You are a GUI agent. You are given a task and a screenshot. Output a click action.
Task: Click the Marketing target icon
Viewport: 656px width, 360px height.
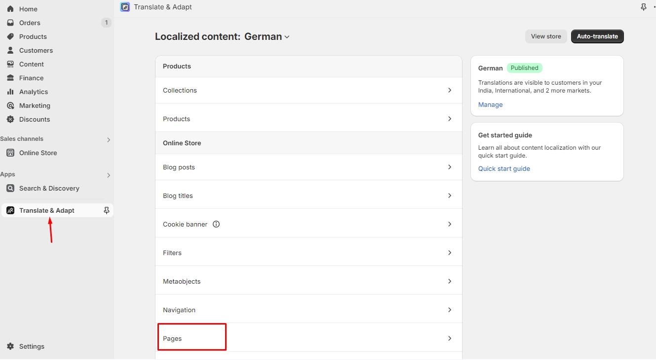(x=10, y=105)
